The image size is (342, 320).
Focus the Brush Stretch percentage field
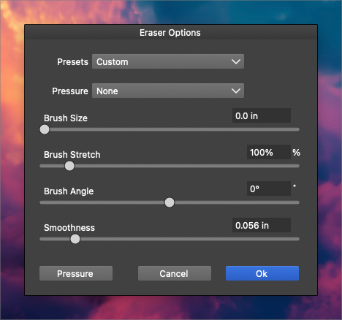[269, 152]
